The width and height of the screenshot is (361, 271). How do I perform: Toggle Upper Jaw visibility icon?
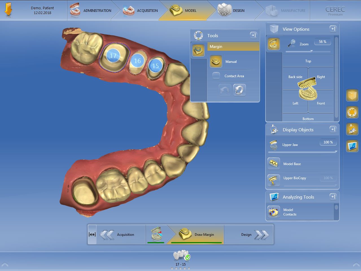click(274, 145)
